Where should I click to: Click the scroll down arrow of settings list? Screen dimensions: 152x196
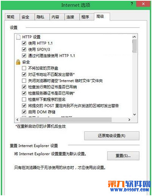pos(134,114)
